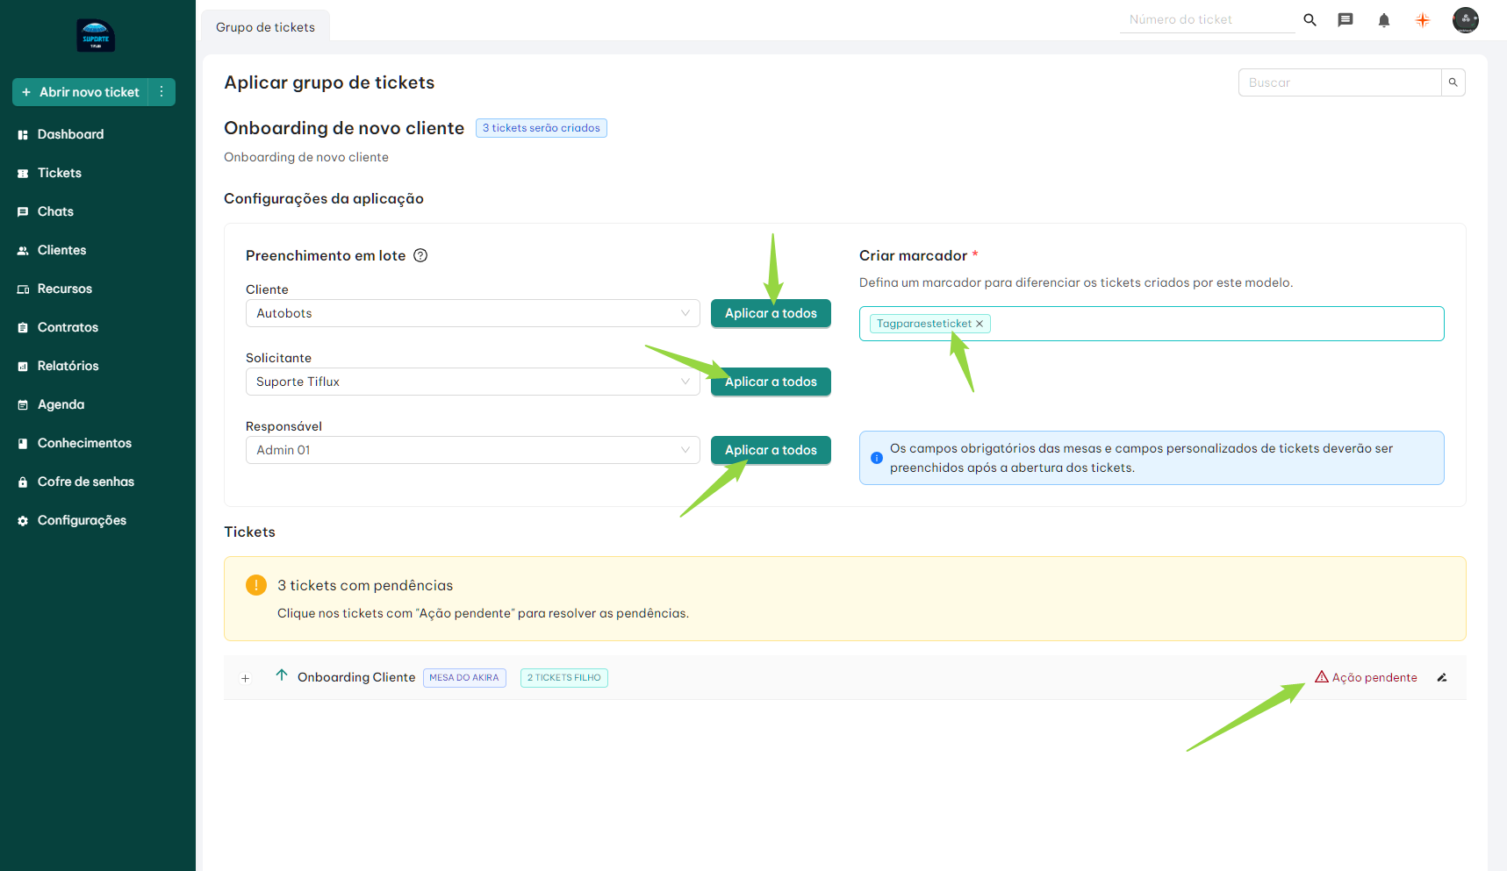The image size is (1507, 871).
Task: Click the Número do ticket input field
Action: [x=1206, y=19]
